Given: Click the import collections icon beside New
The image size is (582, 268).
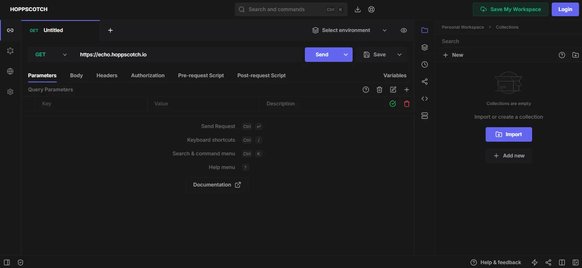Looking at the screenshot, I should (x=576, y=55).
